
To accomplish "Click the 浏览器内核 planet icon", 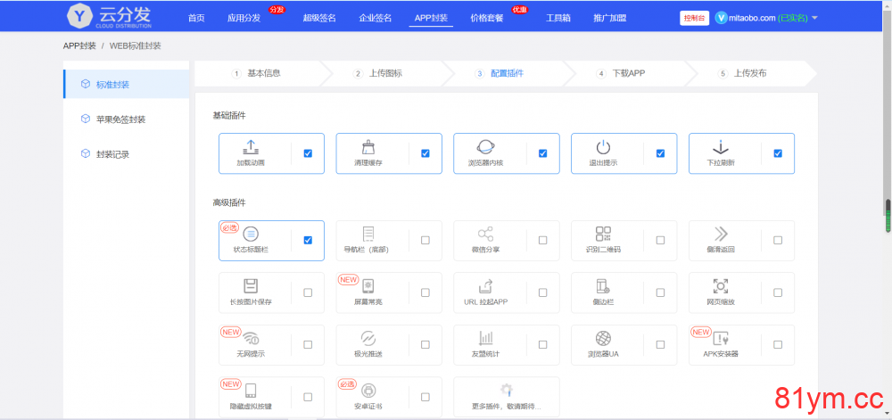I will [486, 148].
